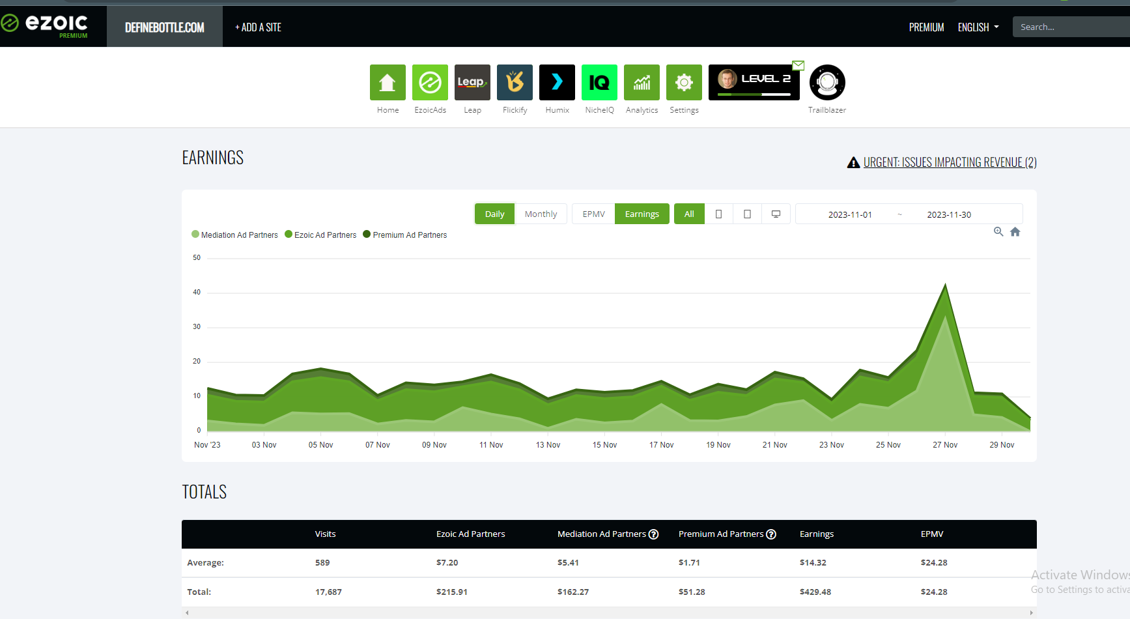
Task: Click the Search input field
Action: (x=1071, y=27)
